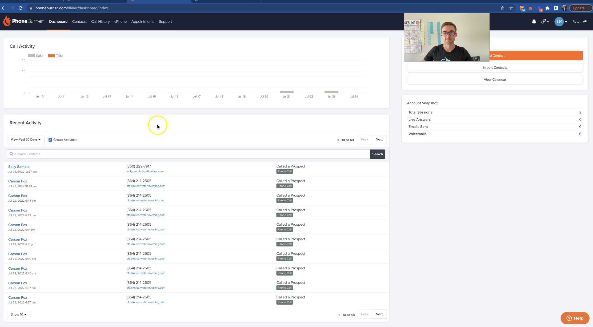Image resolution: width=593 pixels, height=327 pixels.
Task: Open the Help chat widget
Action: (x=575, y=318)
